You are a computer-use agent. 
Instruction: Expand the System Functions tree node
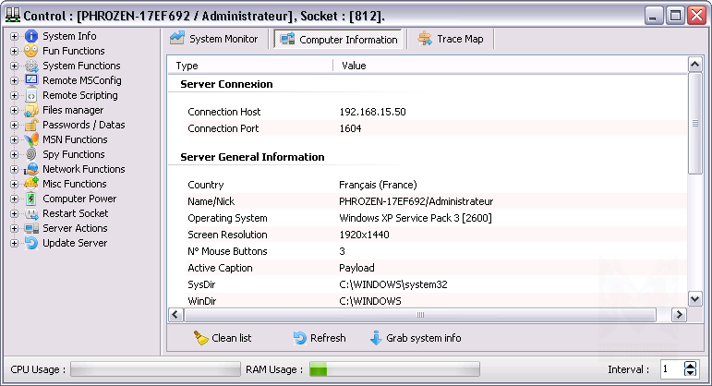coord(14,66)
